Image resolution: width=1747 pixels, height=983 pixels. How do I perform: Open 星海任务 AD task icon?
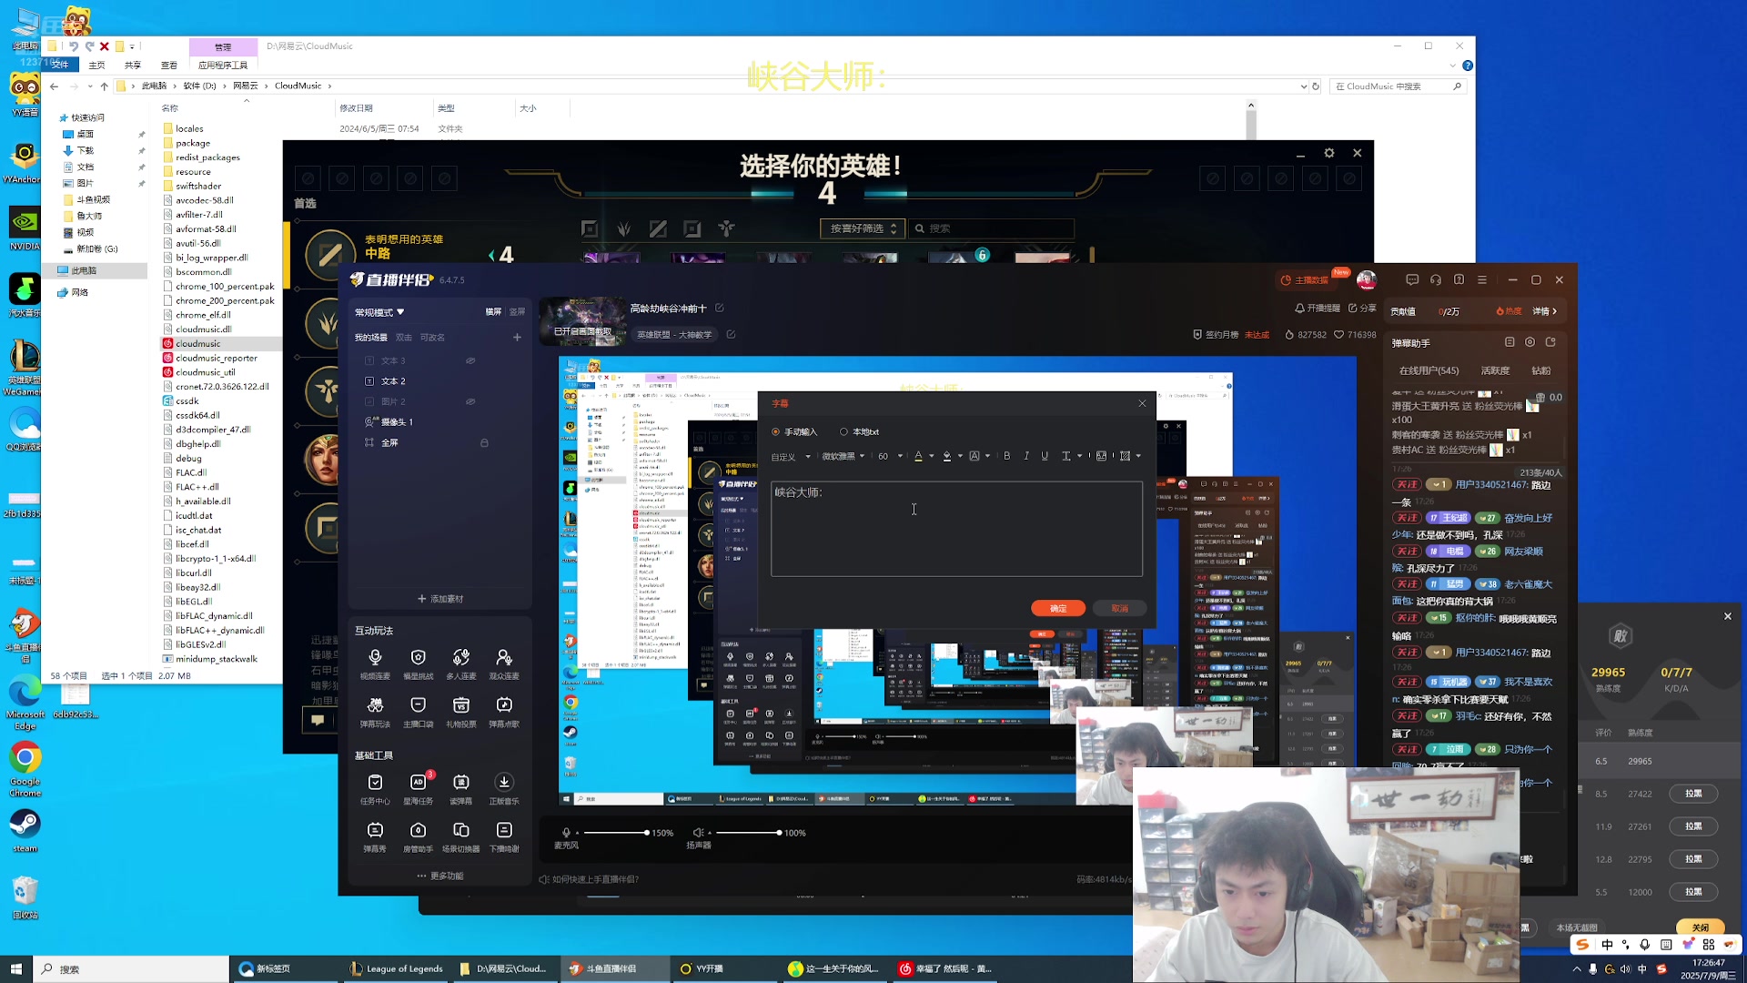pyautogui.click(x=418, y=789)
